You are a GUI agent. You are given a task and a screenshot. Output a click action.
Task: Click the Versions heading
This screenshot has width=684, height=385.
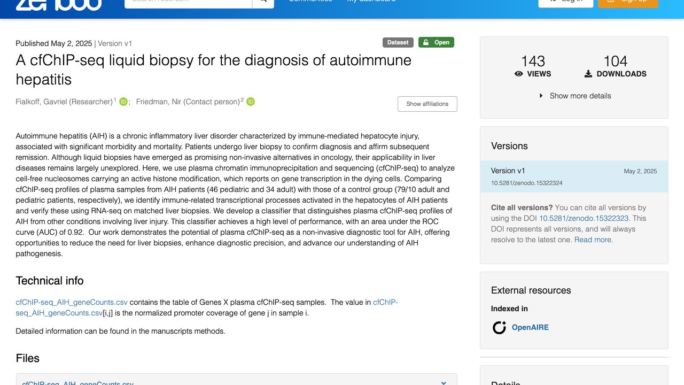coord(509,146)
